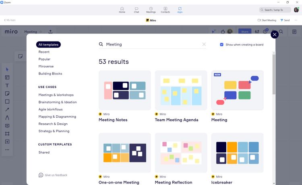Click the template list scrollbar
302x185 pixels.
(274, 74)
